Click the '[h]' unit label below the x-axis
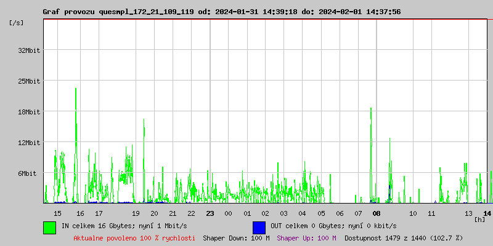This screenshot has height=246, width=493. point(479,220)
